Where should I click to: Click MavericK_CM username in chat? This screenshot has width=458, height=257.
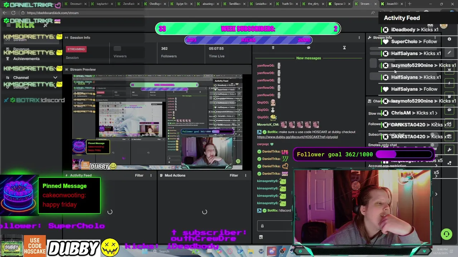tap(268, 125)
